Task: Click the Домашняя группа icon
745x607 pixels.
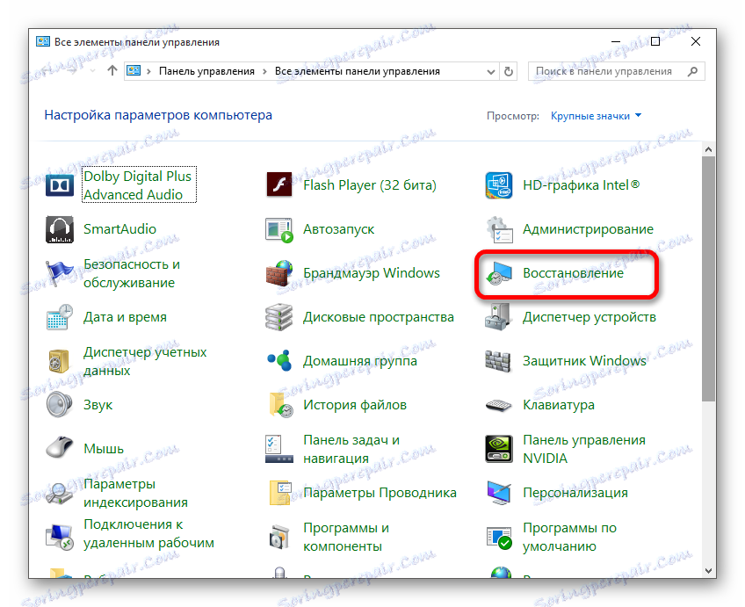Action: click(x=278, y=361)
